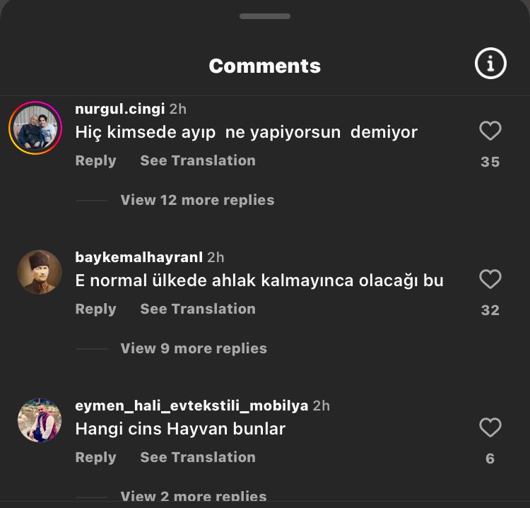See Translation for the ahlak kalmayınca comment
Viewport: 530px width, 508px height.
coord(198,309)
